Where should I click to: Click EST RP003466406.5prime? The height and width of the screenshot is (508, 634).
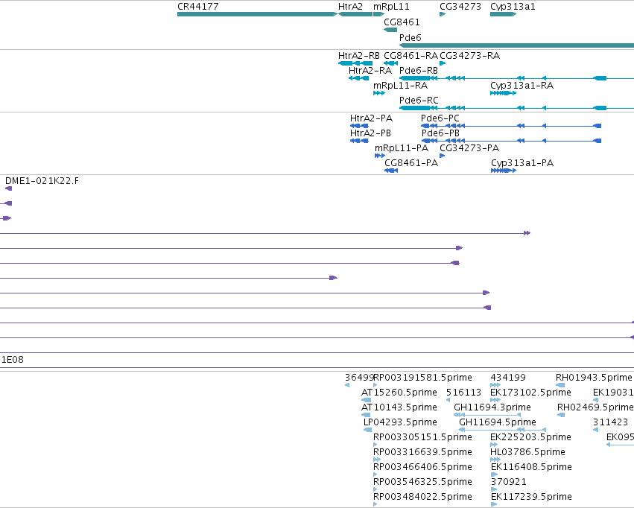point(422,467)
